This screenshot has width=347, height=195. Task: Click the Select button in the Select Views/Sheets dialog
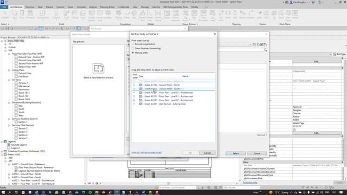[x=235, y=153]
